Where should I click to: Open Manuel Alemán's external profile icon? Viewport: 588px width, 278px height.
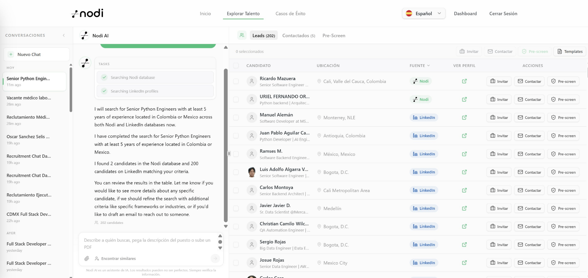(464, 118)
